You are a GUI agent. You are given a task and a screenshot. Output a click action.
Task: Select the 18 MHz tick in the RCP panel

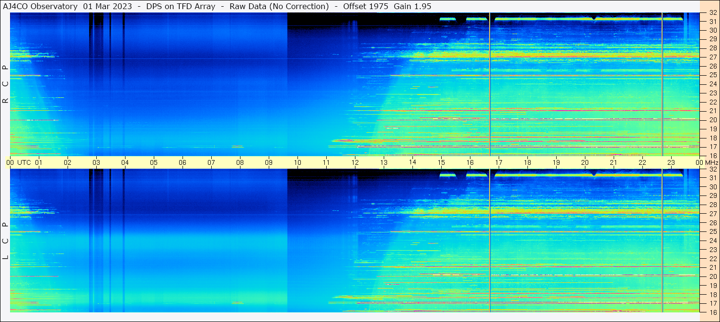(713, 138)
